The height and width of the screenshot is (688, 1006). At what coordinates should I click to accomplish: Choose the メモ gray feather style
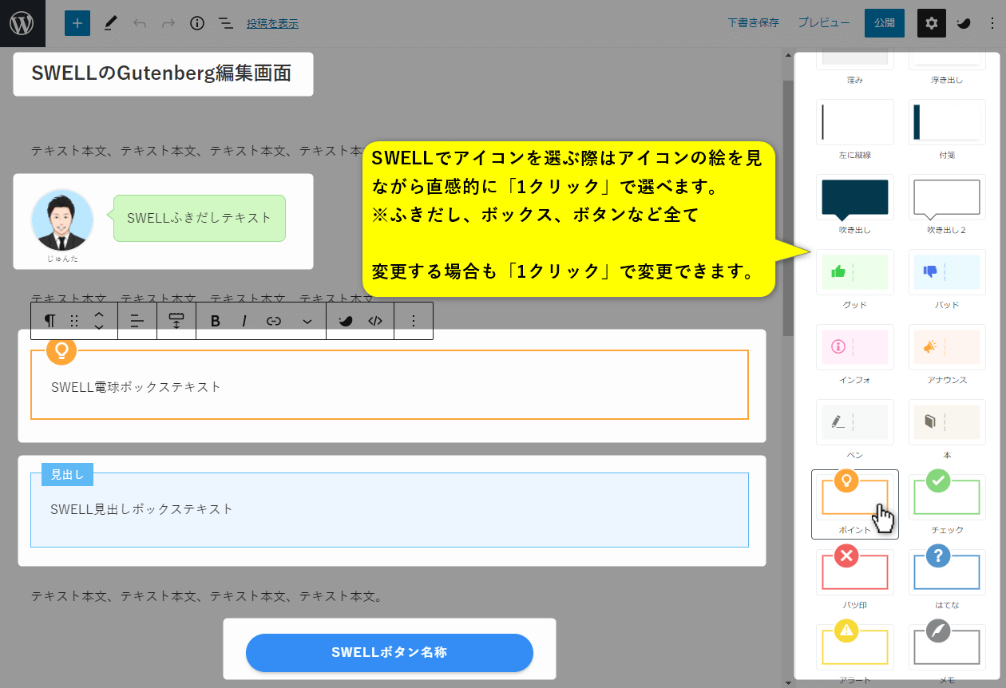click(x=947, y=653)
